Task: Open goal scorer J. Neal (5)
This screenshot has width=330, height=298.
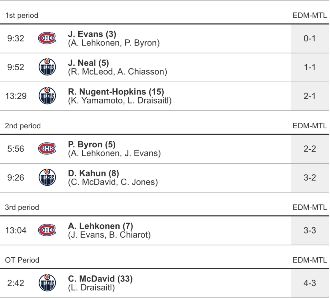Action: pos(89,63)
